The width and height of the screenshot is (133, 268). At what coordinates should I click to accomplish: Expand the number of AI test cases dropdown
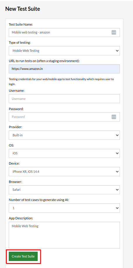64,208
